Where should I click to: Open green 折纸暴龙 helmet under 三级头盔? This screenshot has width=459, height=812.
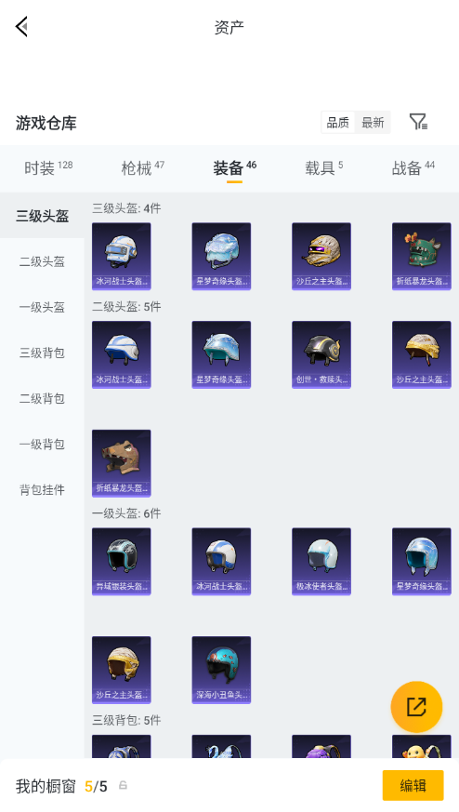click(x=421, y=257)
